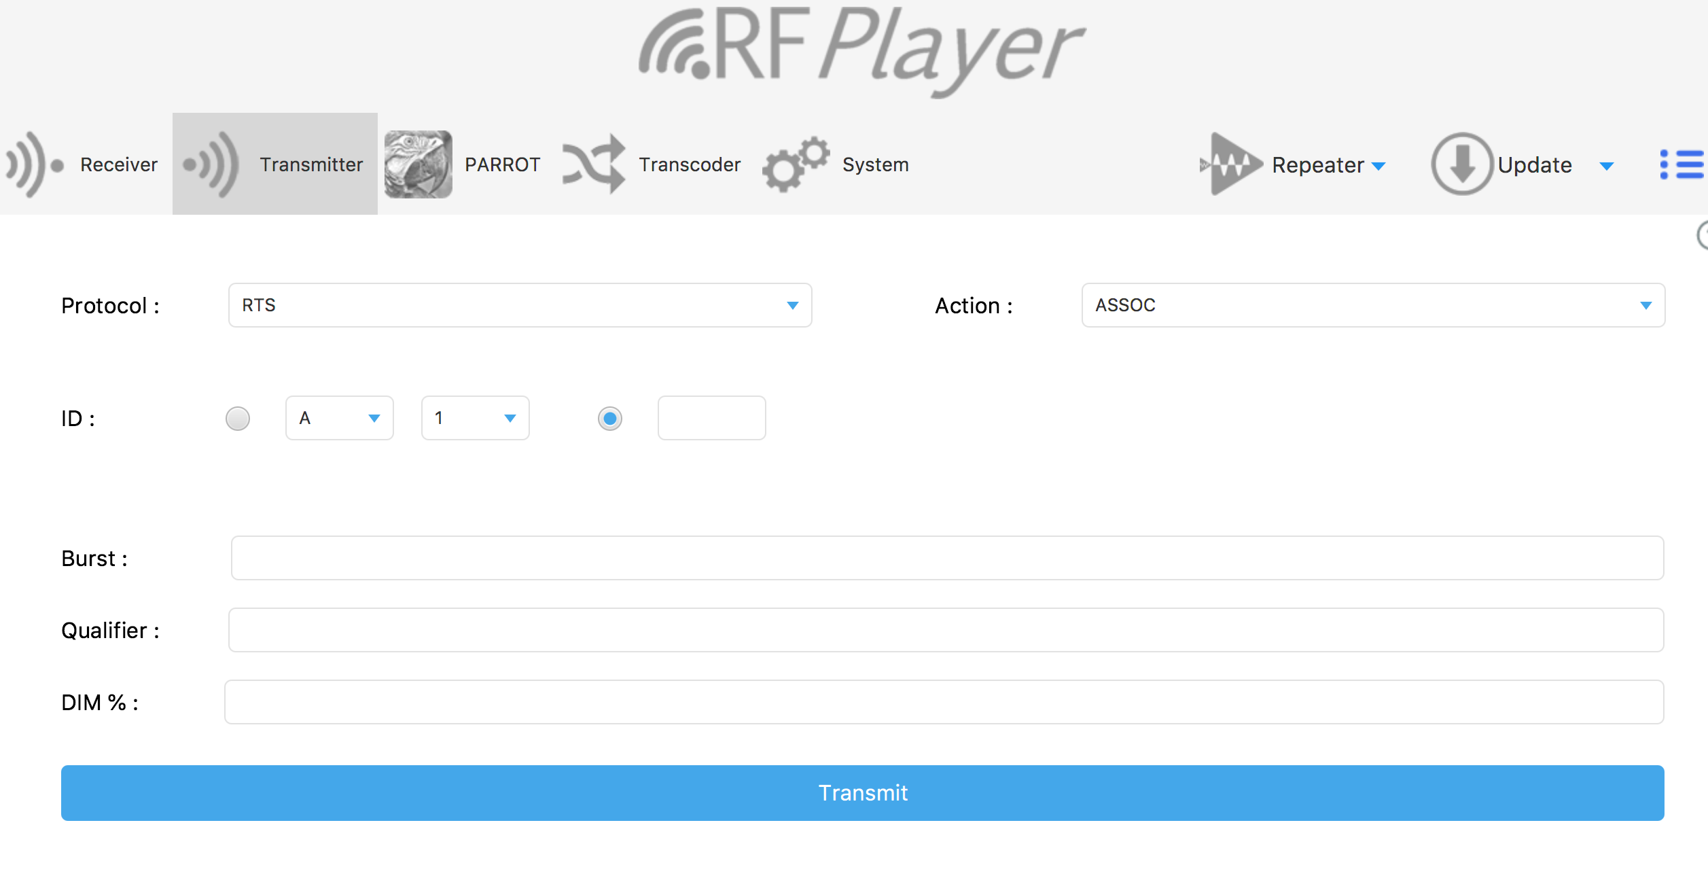Open the Action dropdown showing ASSOC
This screenshot has width=1708, height=878.
pyautogui.click(x=1374, y=305)
